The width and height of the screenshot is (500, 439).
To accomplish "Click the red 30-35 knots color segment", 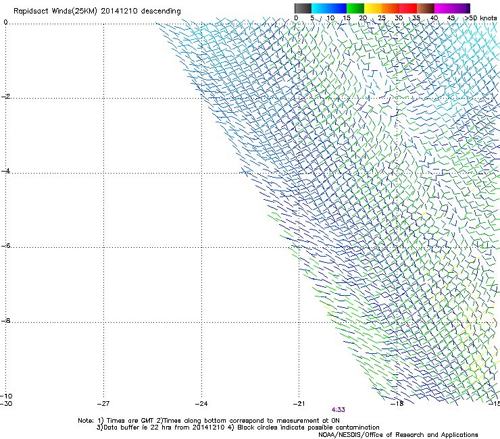I will click(408, 8).
